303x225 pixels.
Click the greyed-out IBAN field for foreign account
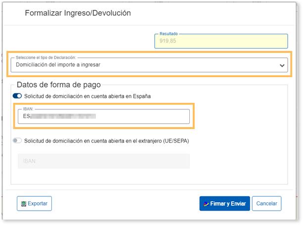click(x=103, y=161)
